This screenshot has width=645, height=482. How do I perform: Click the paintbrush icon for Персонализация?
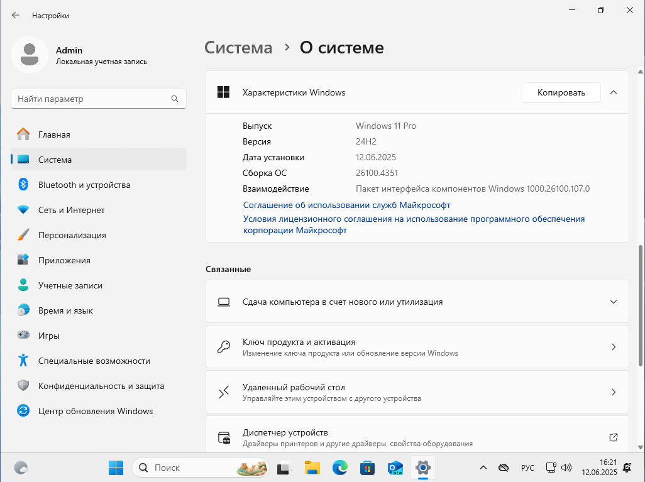23,235
